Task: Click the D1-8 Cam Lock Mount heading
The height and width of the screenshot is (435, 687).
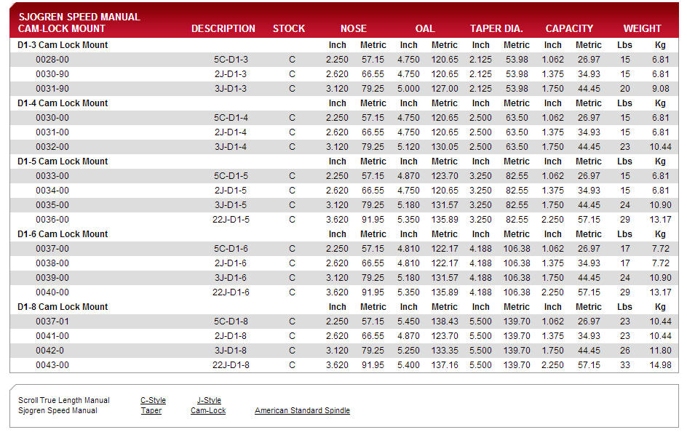Action: point(63,307)
